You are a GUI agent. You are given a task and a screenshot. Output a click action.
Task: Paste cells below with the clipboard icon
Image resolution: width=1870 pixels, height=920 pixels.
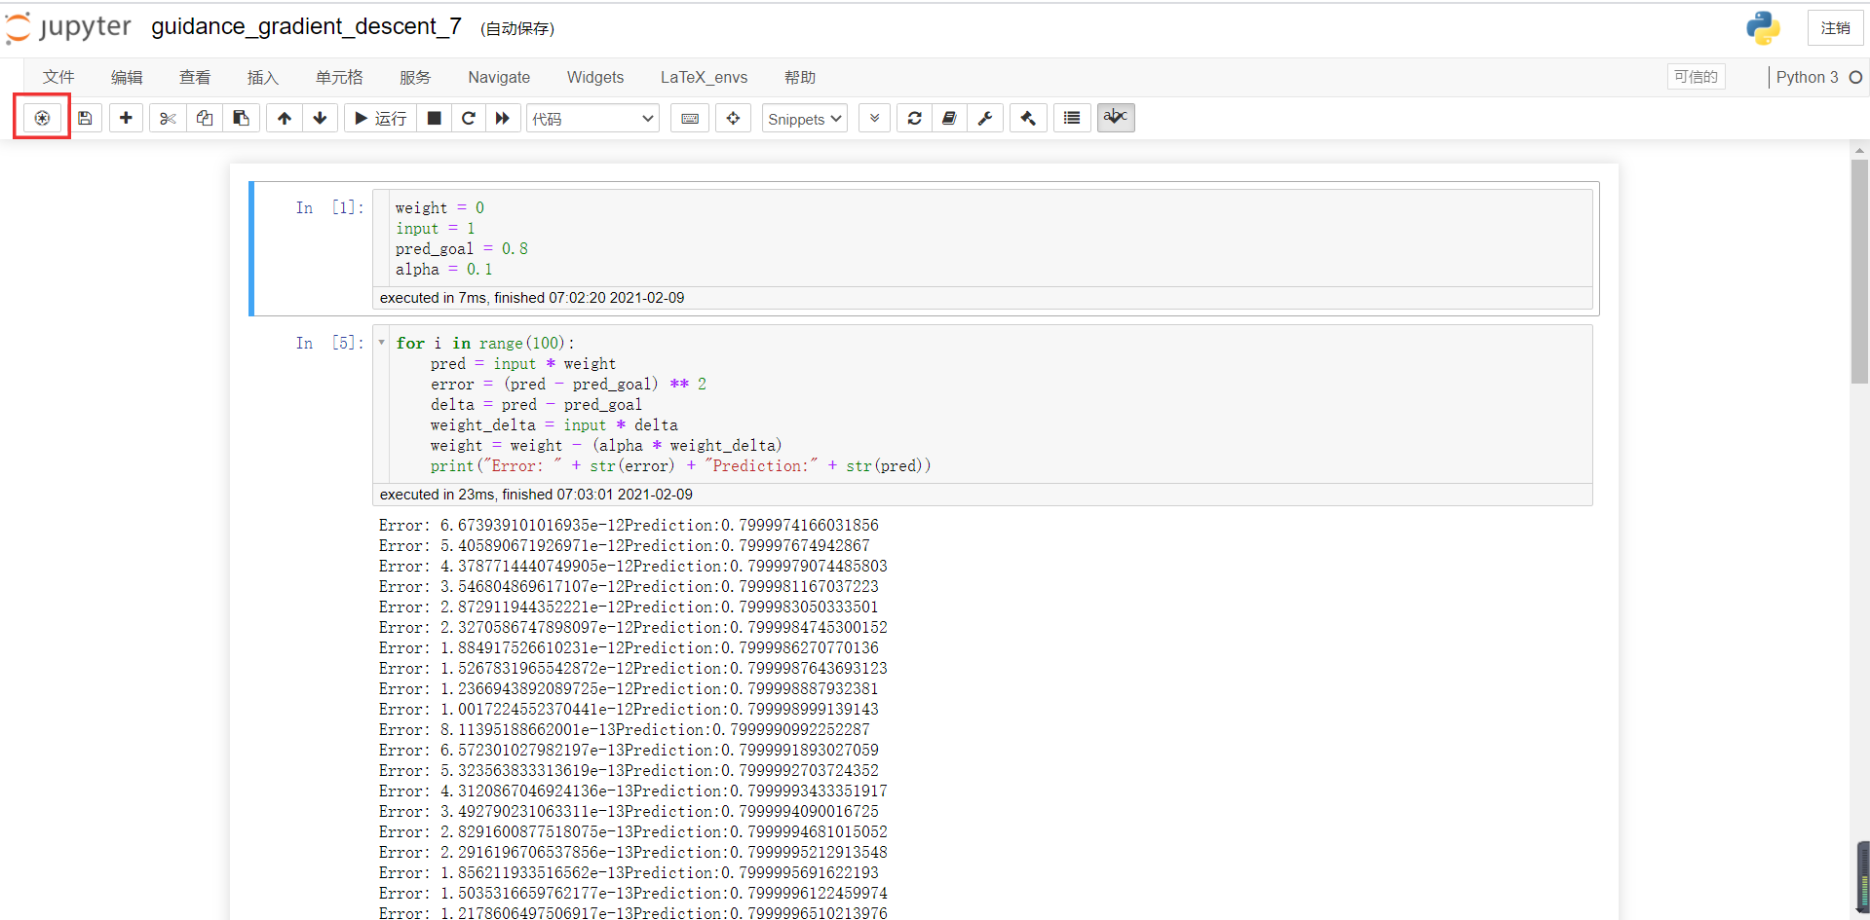click(241, 118)
